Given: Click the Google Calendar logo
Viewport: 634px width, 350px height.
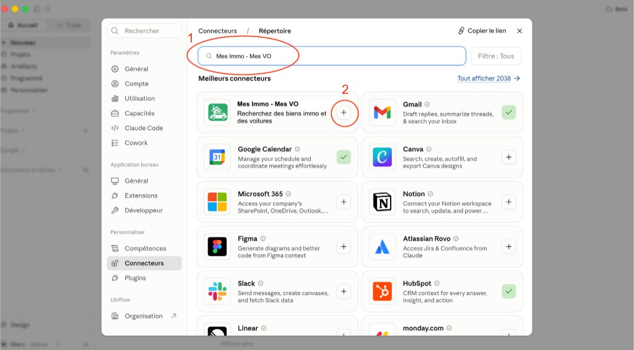Looking at the screenshot, I should (x=217, y=157).
